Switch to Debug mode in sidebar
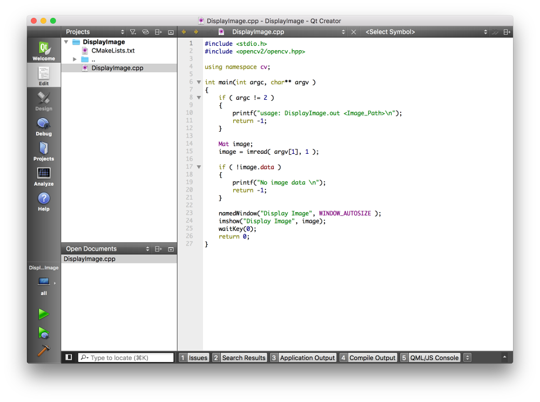540x402 pixels. coord(44,126)
